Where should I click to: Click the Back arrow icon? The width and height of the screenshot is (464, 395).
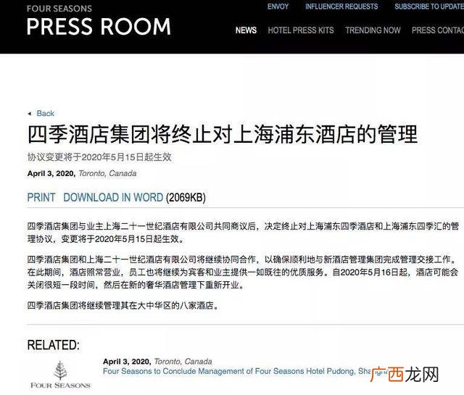29,114
